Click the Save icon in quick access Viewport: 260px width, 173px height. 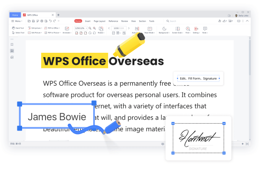[33, 21]
